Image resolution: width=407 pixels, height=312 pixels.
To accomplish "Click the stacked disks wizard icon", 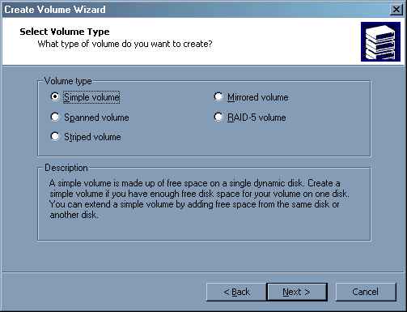I will point(380,42).
